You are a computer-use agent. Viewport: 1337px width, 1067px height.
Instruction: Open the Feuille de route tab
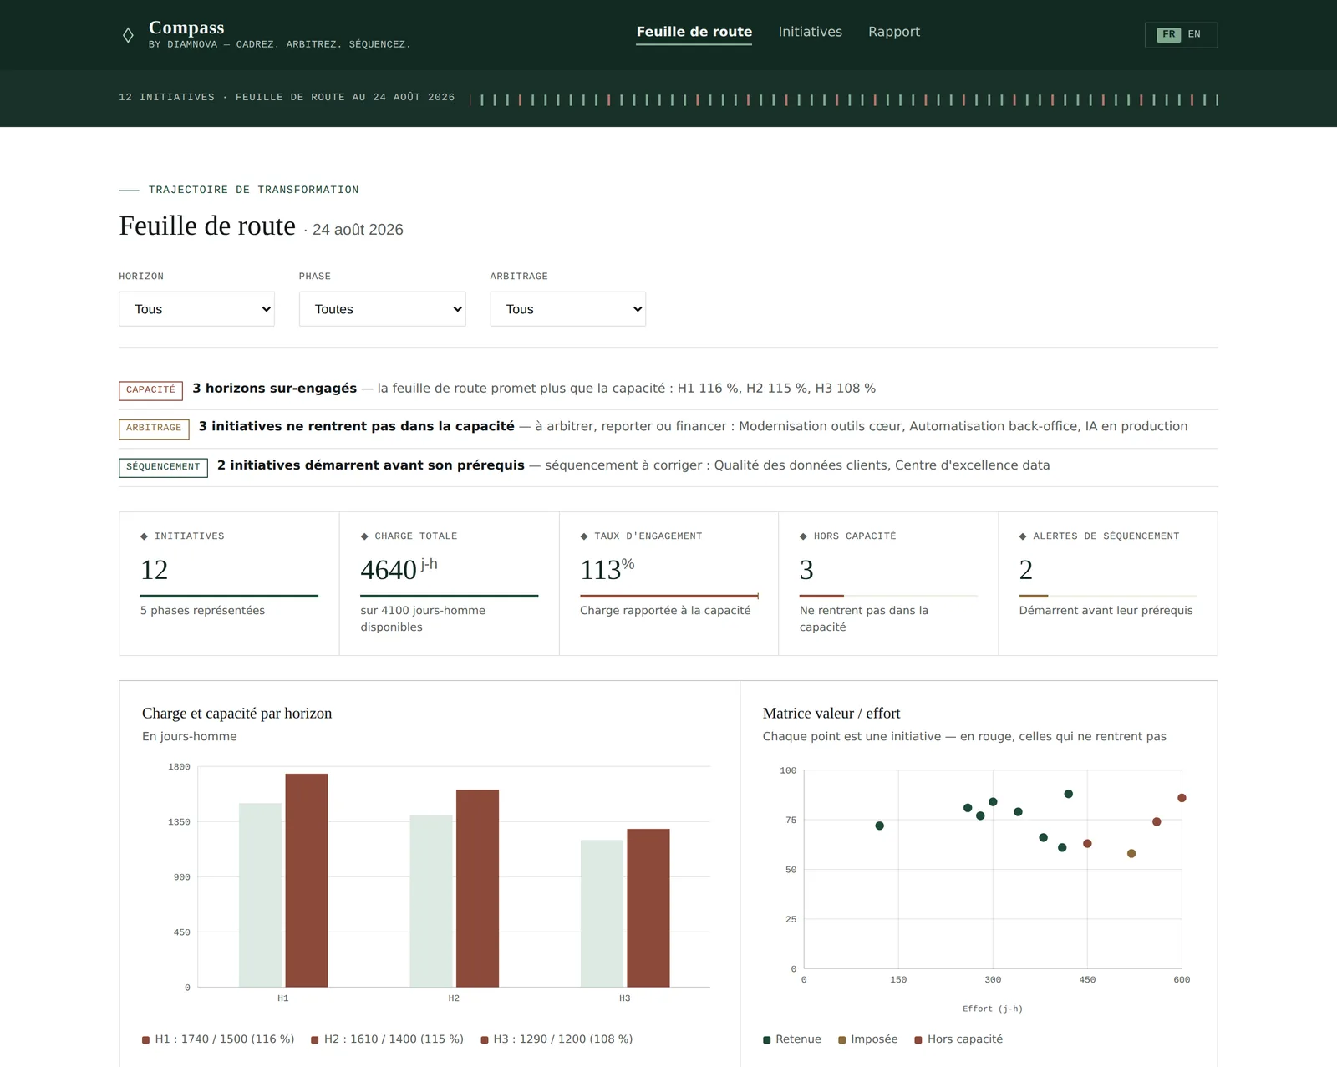tap(694, 32)
